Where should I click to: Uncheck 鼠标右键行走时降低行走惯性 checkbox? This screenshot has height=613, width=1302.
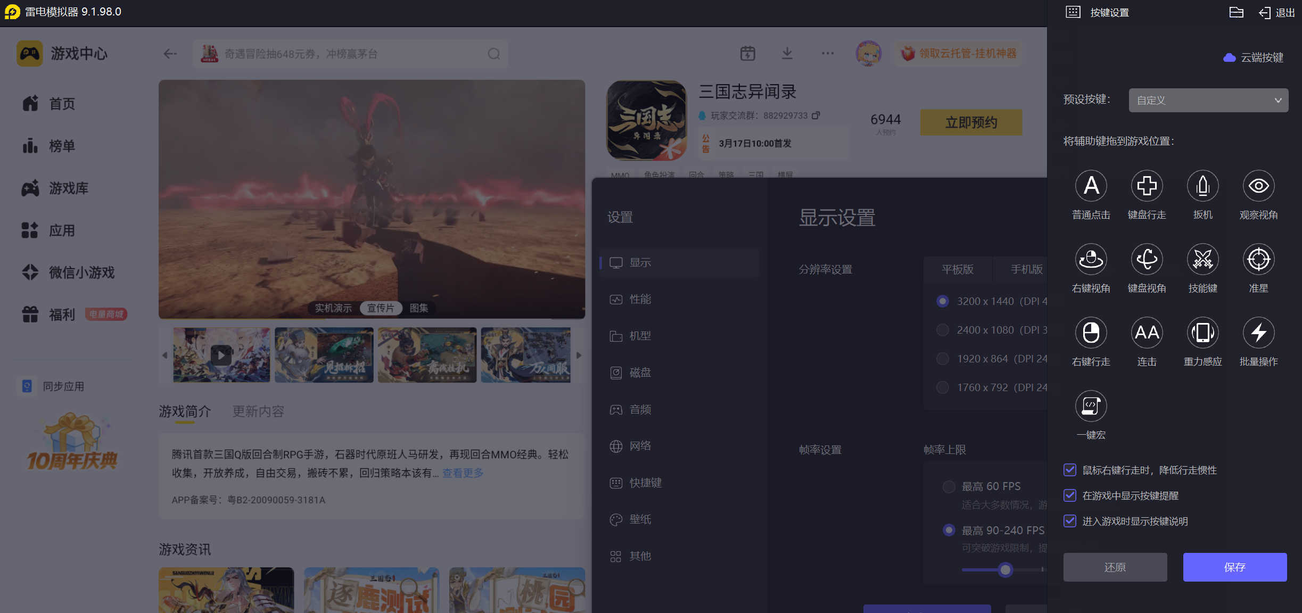point(1070,470)
